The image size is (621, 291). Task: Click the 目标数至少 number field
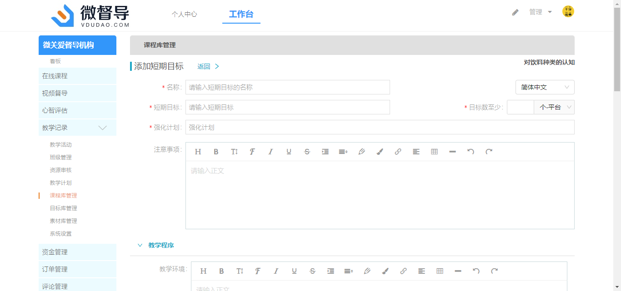tap(521, 107)
